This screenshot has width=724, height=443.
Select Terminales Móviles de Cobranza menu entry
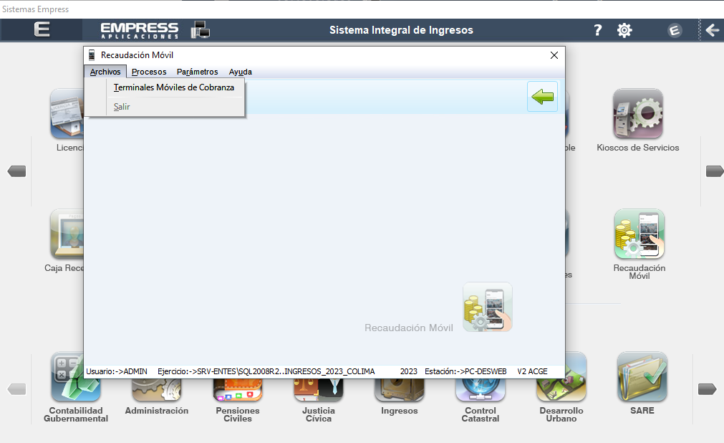click(x=174, y=87)
